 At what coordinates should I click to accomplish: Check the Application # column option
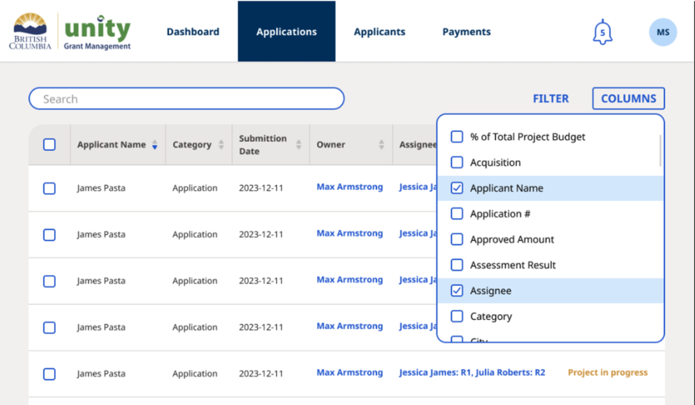[x=457, y=213]
